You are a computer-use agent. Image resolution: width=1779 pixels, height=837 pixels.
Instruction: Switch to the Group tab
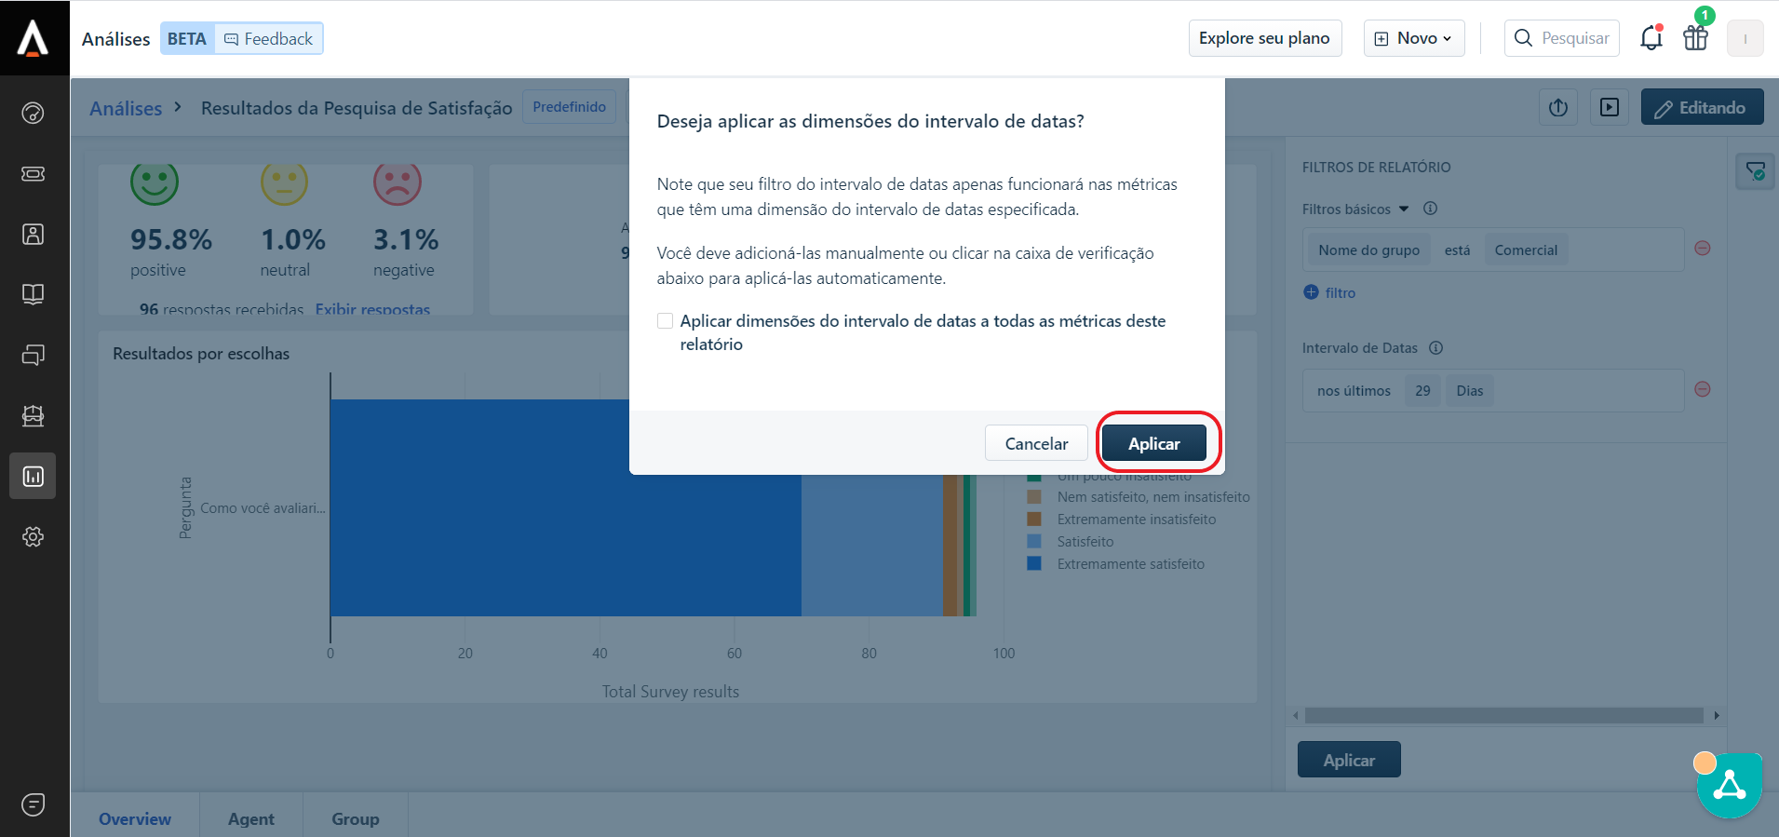(x=355, y=818)
